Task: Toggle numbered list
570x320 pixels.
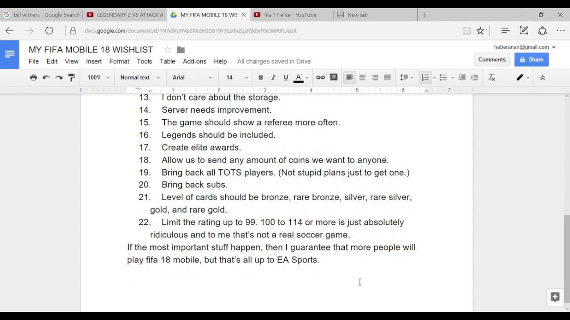Action: pos(425,77)
